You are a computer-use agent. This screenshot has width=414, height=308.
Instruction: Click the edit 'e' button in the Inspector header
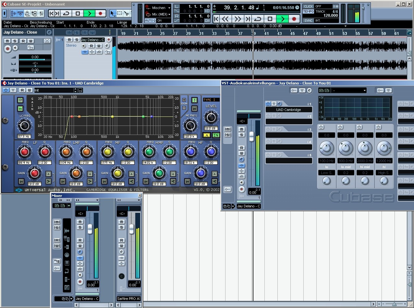pos(49,32)
